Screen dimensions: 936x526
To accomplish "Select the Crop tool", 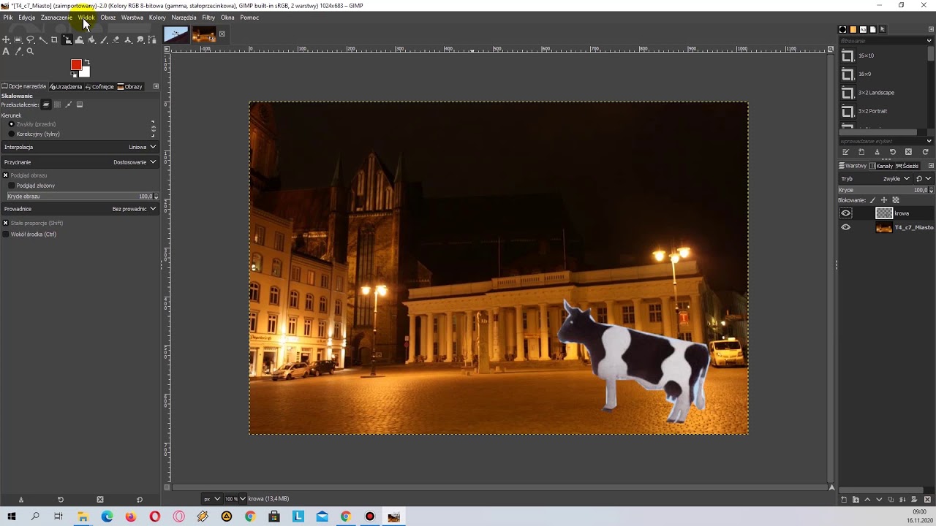I will point(54,39).
